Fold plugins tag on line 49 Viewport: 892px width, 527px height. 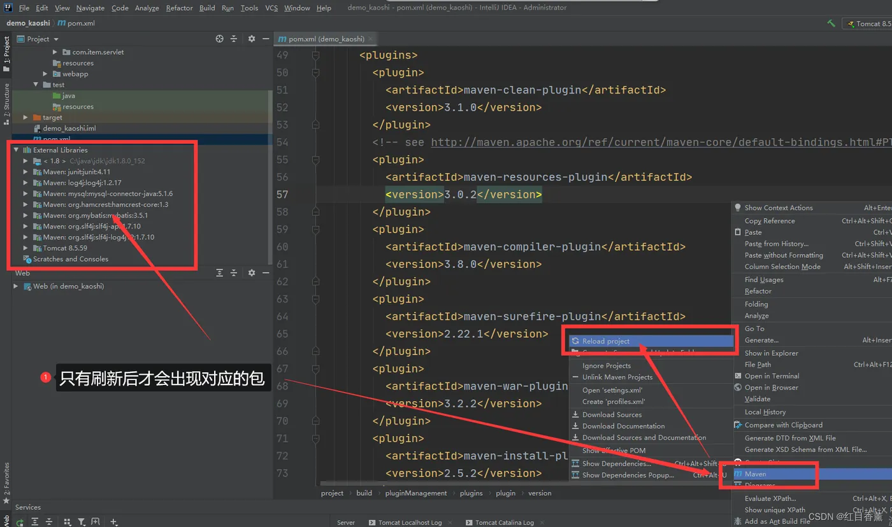click(315, 55)
